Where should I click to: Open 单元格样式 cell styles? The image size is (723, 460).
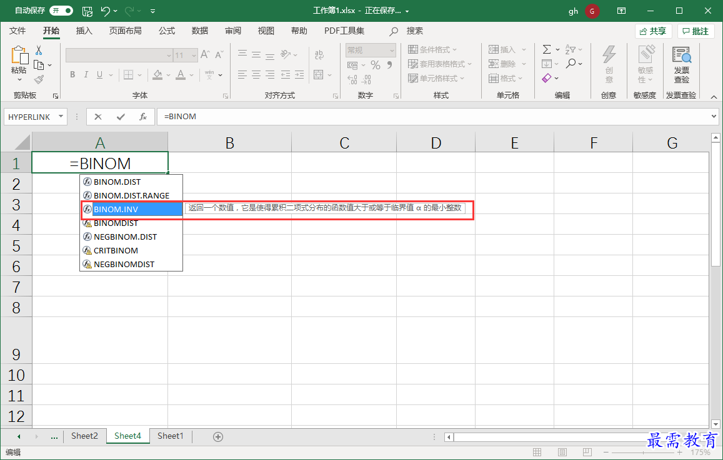(x=436, y=79)
